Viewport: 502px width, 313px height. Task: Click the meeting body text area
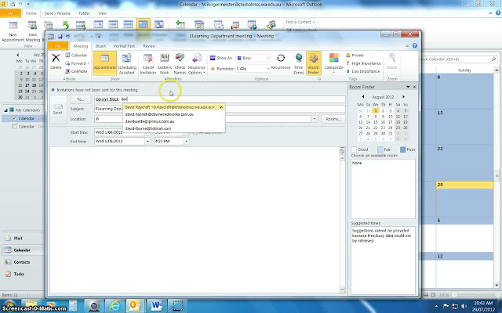tap(194, 219)
